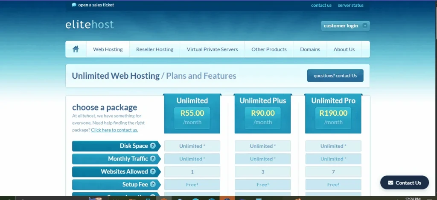437x200 pixels.
Task: Check the 'server status' link
Action: coord(351,5)
